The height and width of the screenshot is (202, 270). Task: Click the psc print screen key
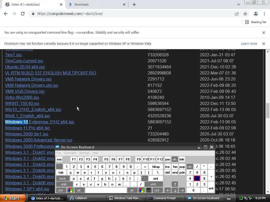click(x=168, y=159)
